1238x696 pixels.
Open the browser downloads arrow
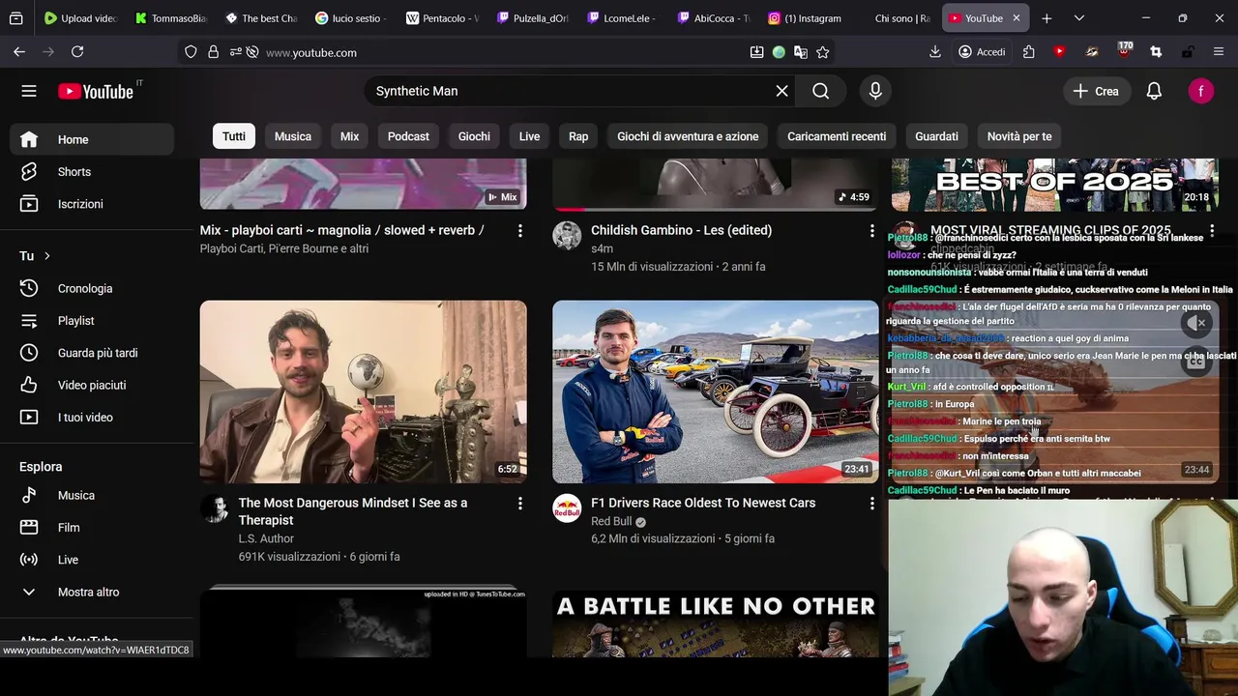[x=934, y=52]
